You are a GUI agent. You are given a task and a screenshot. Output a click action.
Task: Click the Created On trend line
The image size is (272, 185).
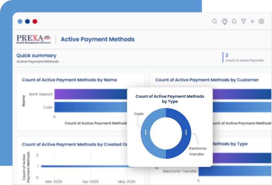coord(87,166)
